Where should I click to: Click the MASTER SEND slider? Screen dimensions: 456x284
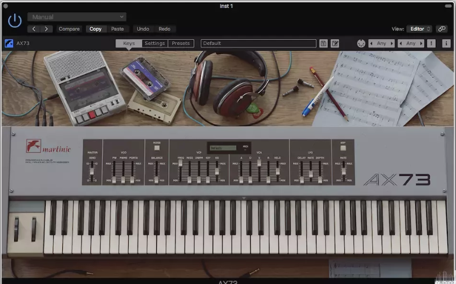pos(92,172)
